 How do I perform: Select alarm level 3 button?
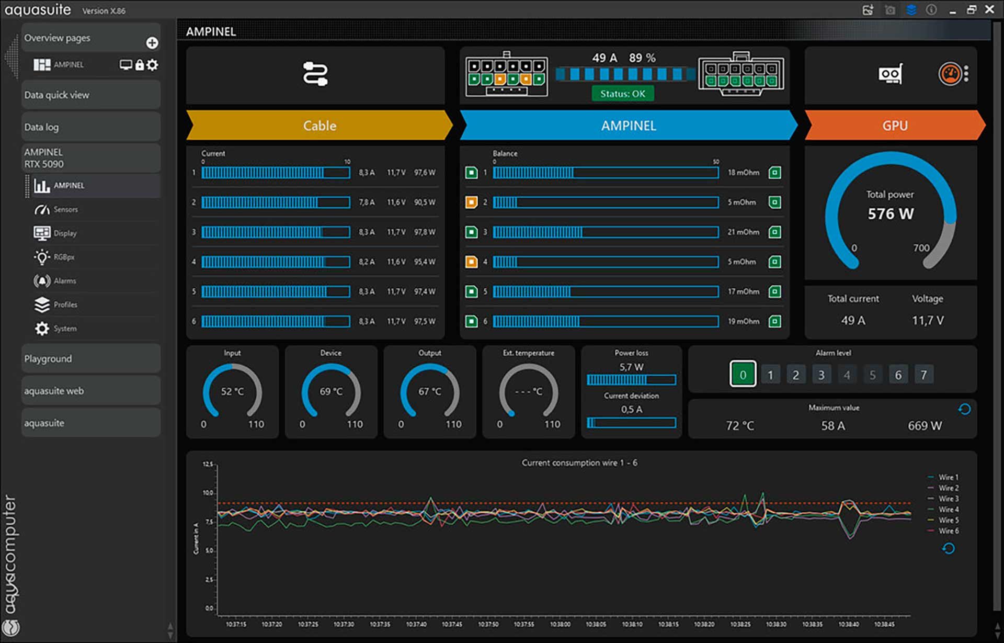click(x=821, y=375)
